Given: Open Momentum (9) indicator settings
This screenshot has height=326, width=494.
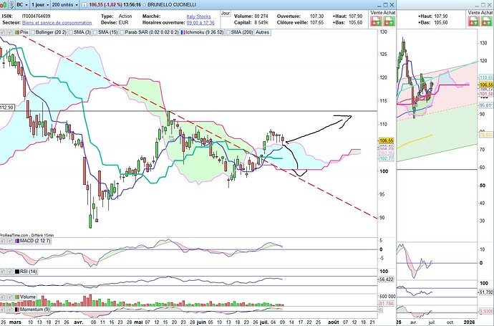Looking at the screenshot, I should [x=34, y=310].
